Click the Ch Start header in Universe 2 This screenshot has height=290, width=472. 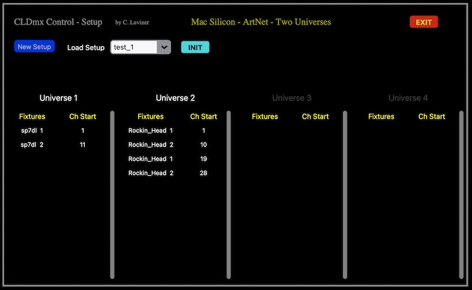tap(204, 116)
